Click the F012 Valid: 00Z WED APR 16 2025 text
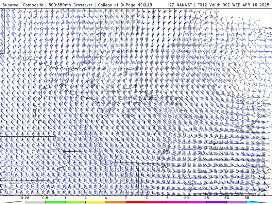Screen dimensions: 272x204 (x=233, y=5)
